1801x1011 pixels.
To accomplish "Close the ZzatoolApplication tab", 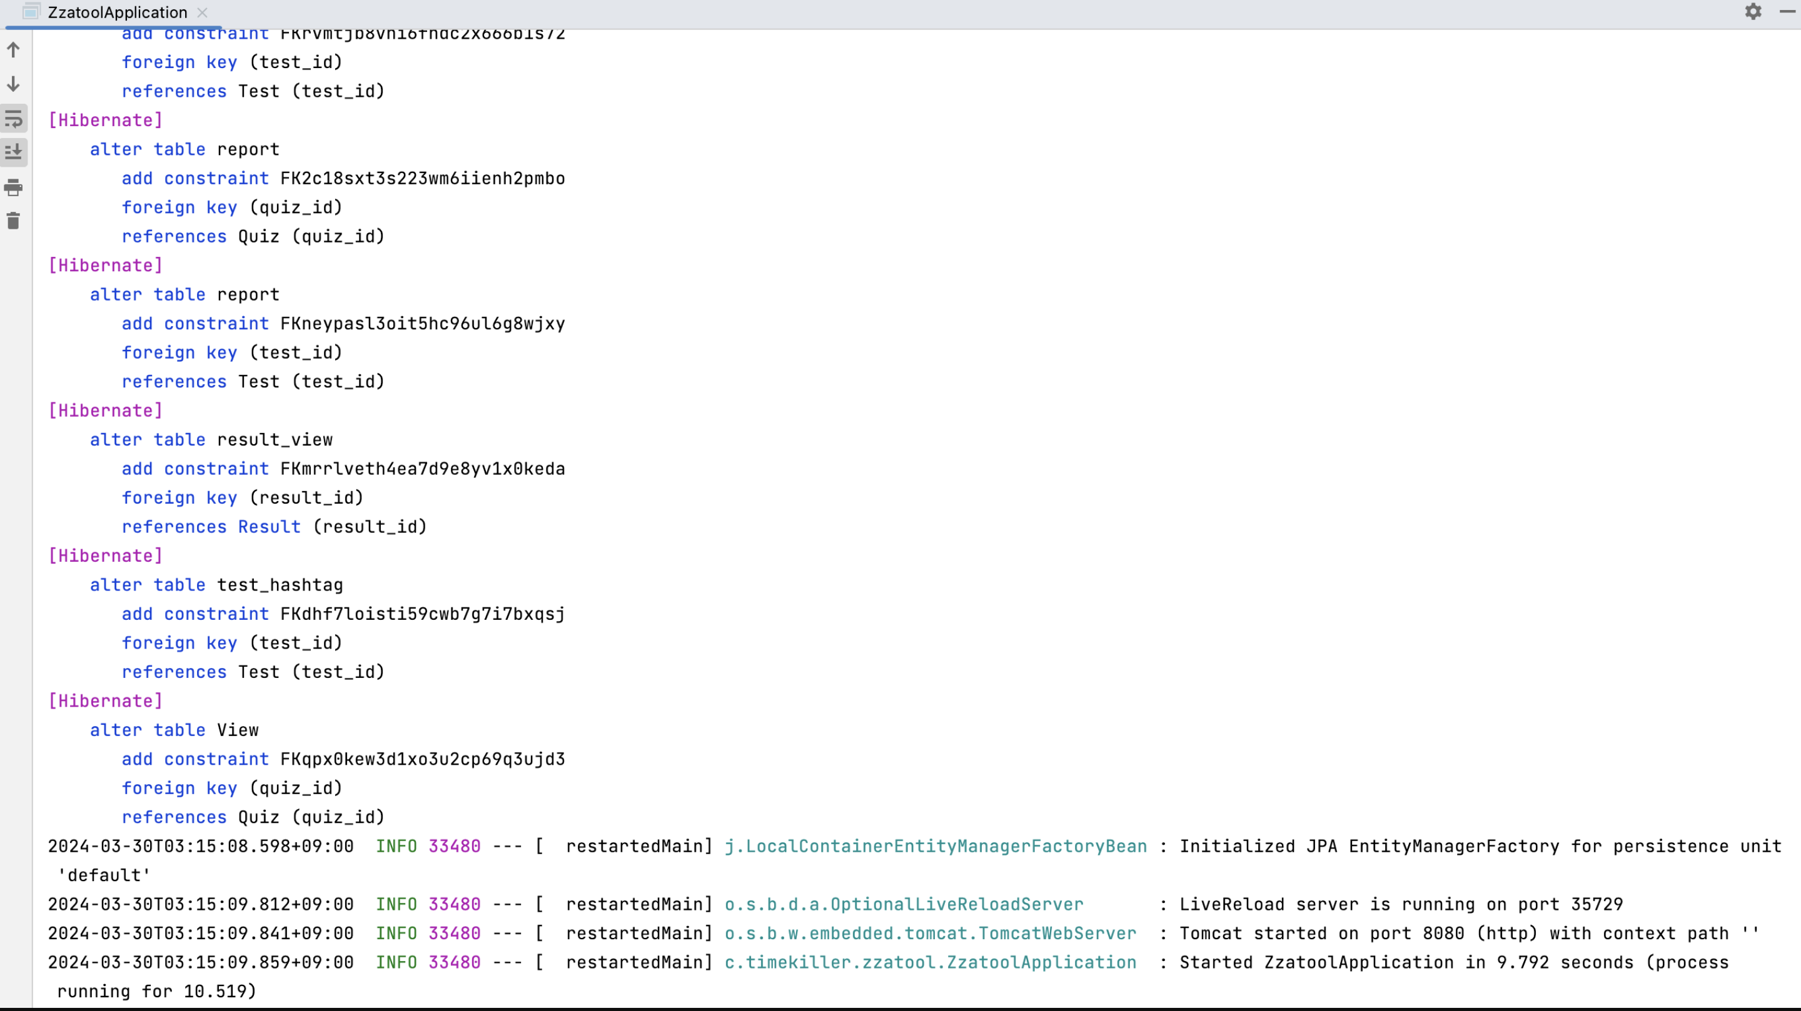I will 202,12.
